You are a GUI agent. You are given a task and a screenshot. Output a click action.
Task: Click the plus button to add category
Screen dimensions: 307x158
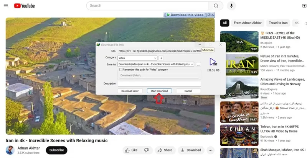161,58
